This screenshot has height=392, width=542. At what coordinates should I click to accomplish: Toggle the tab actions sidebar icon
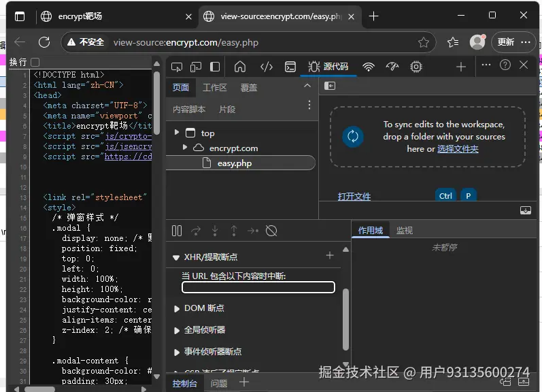pyautogui.click(x=20, y=16)
